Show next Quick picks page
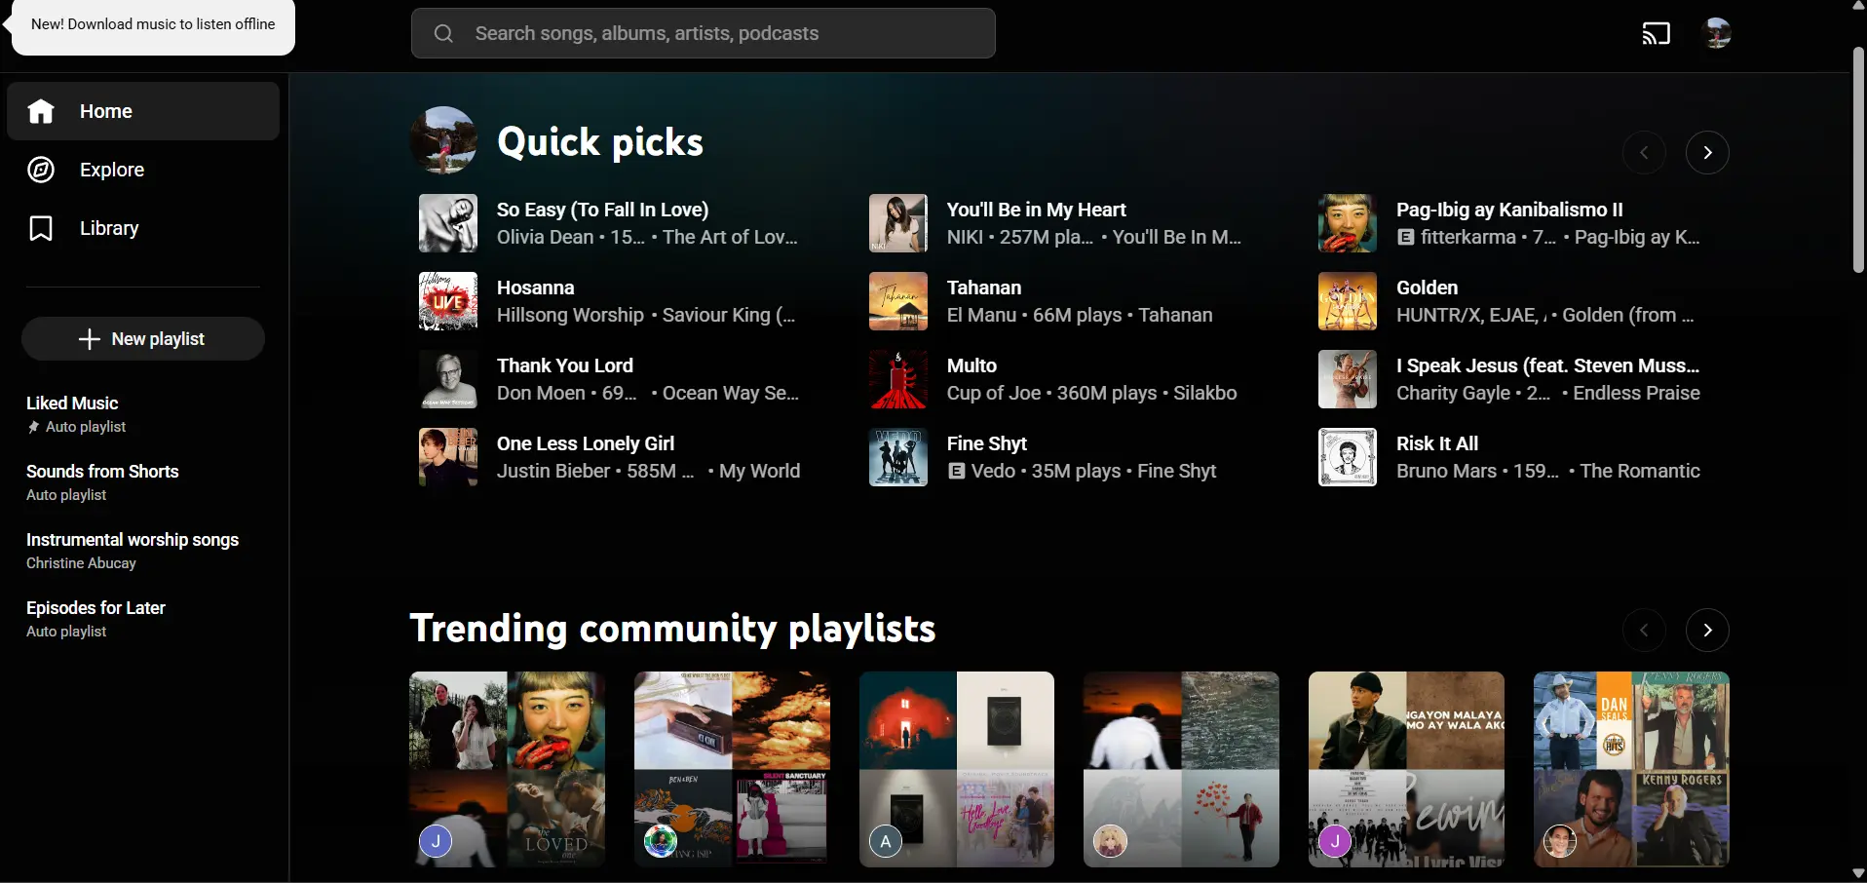Image resolution: width=1867 pixels, height=883 pixels. (1707, 153)
